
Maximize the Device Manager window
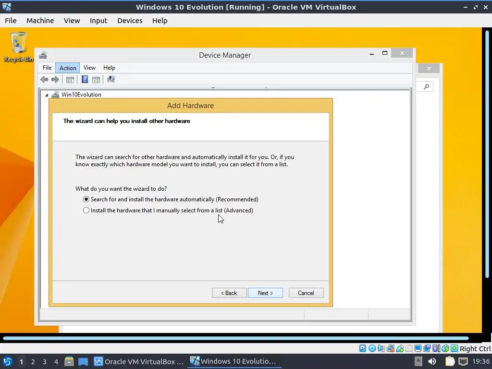(x=385, y=53)
